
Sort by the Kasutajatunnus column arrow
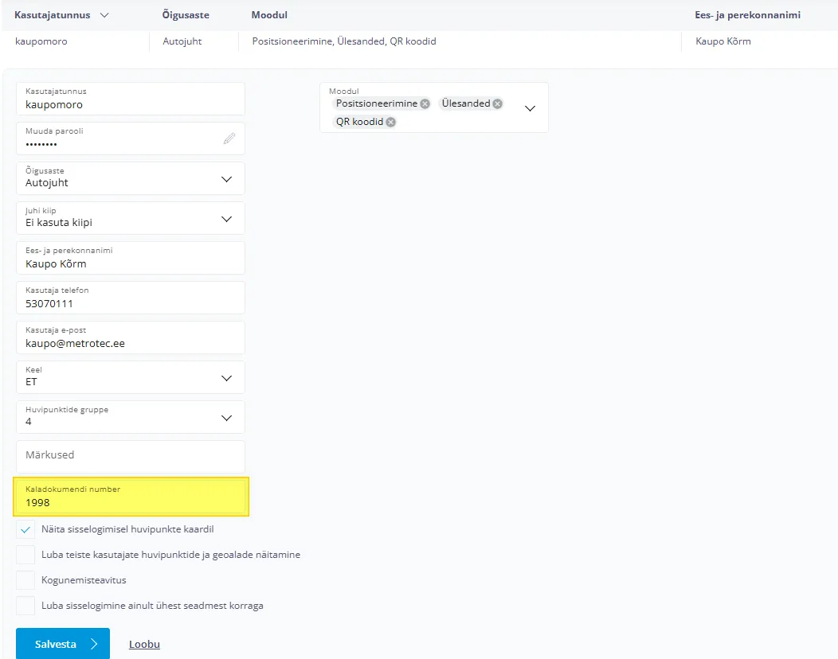[x=104, y=15]
